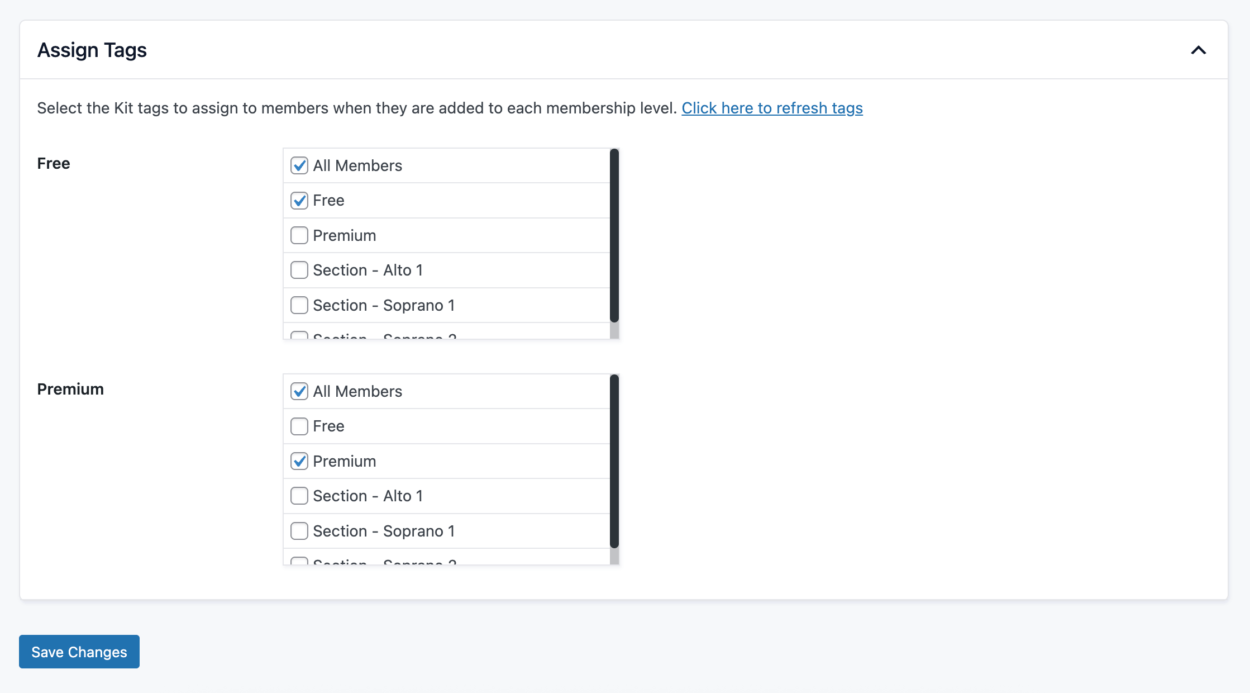1250x693 pixels.
Task: Select Section - Alto 1 under Premium level
Action: coord(299,496)
